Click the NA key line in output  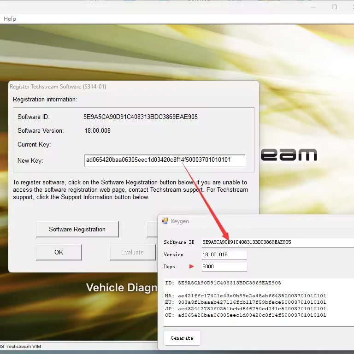[x=245, y=296]
